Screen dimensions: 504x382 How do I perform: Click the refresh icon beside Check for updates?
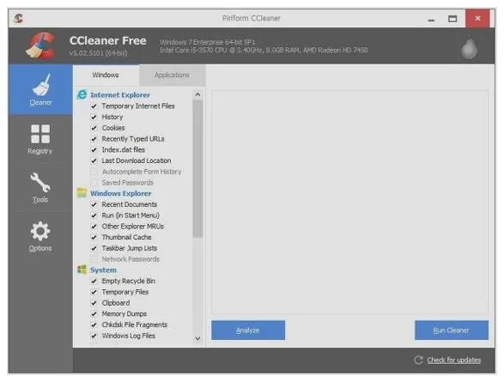[418, 360]
